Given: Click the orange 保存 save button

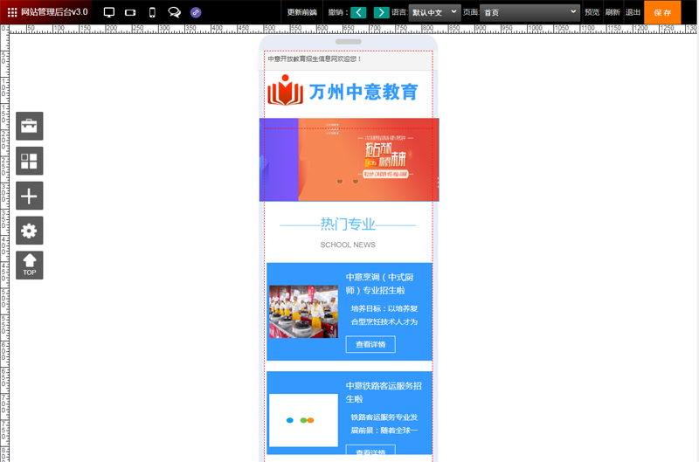Looking at the screenshot, I should (x=662, y=12).
